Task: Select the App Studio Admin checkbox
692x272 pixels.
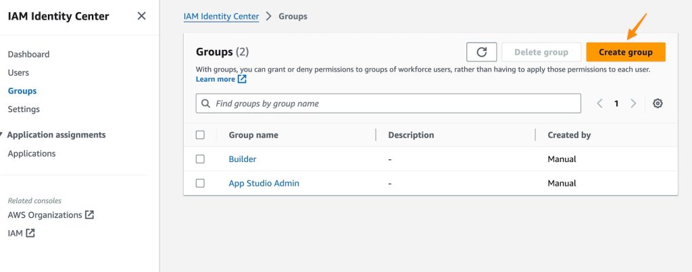Action: pyautogui.click(x=200, y=183)
